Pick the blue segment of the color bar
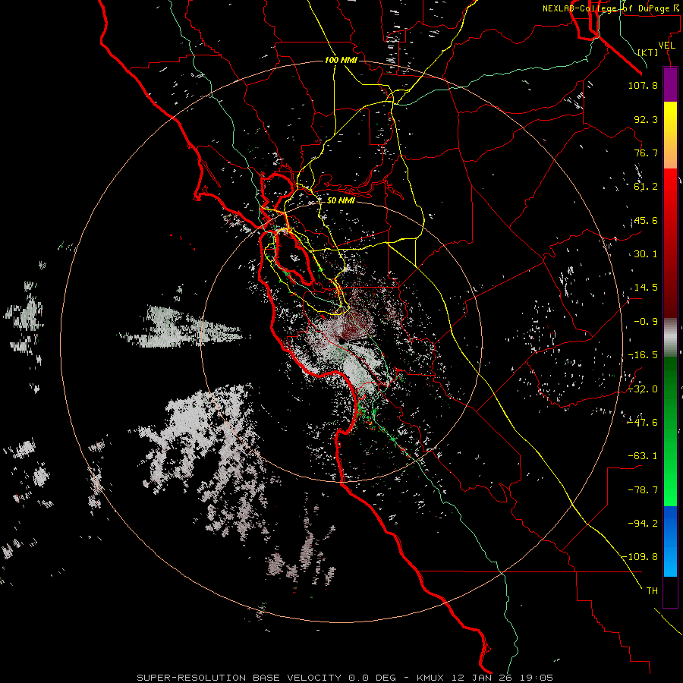 670,541
